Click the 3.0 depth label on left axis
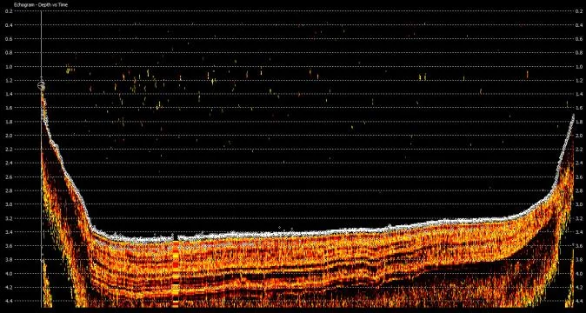 tap(9, 204)
